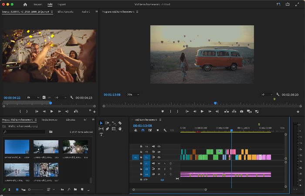The image size is (305, 196).
Task: Open Program monitor panel menu
Action: (137, 12)
